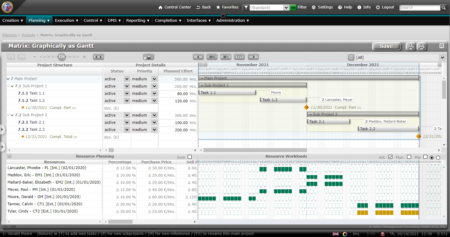Enable the Plan. workload checkbox
450x237 pixels.
pyautogui.click(x=409, y=157)
